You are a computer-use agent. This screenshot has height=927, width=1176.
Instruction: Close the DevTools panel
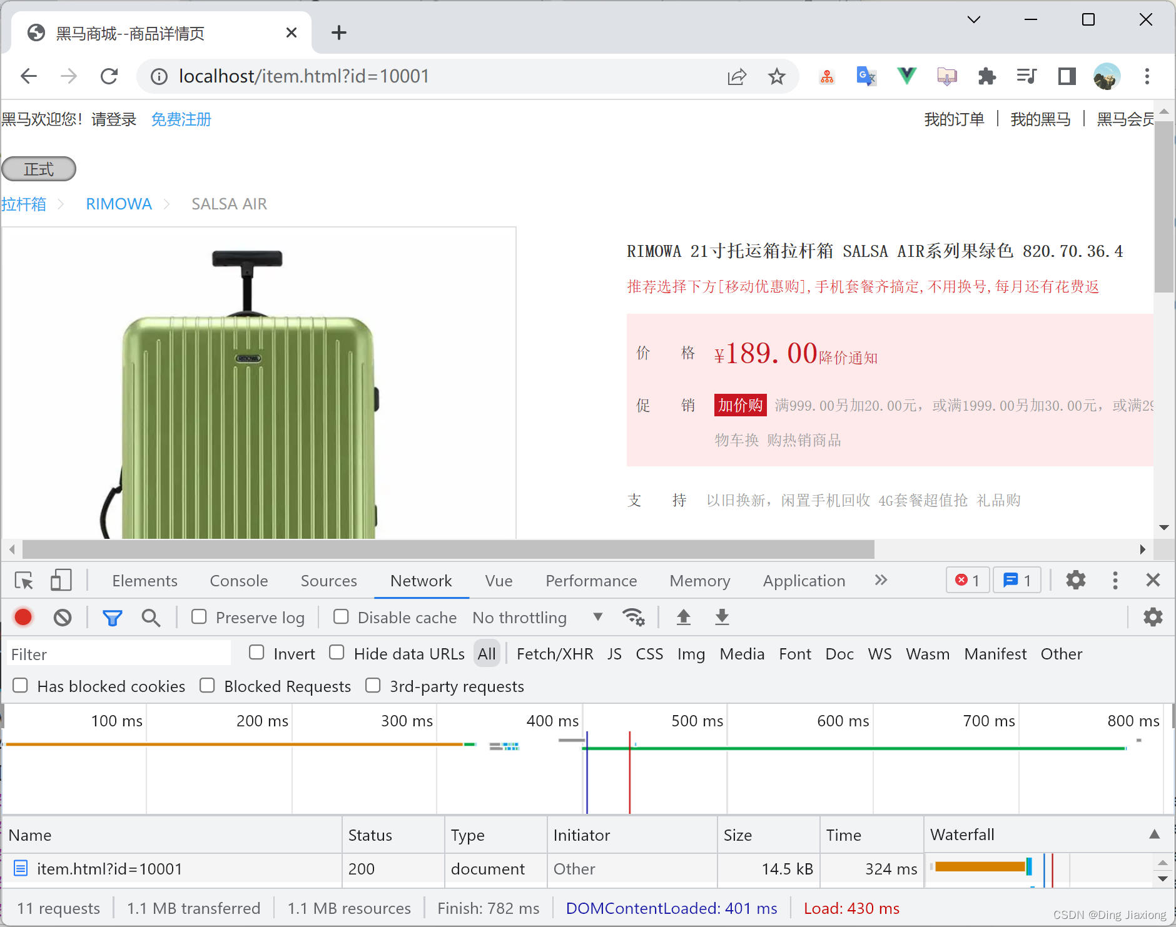tap(1153, 580)
